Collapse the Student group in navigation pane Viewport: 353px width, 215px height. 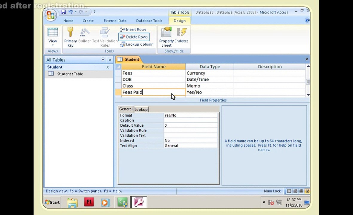click(x=108, y=67)
